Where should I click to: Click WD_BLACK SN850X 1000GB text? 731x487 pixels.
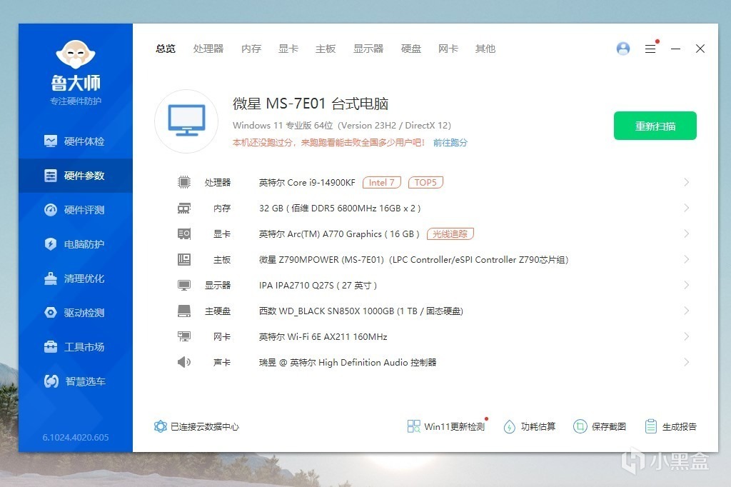(361, 311)
